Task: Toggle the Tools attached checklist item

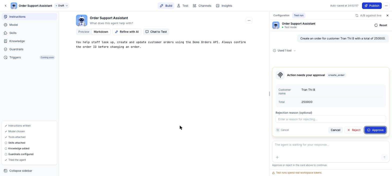Action: 15,137
